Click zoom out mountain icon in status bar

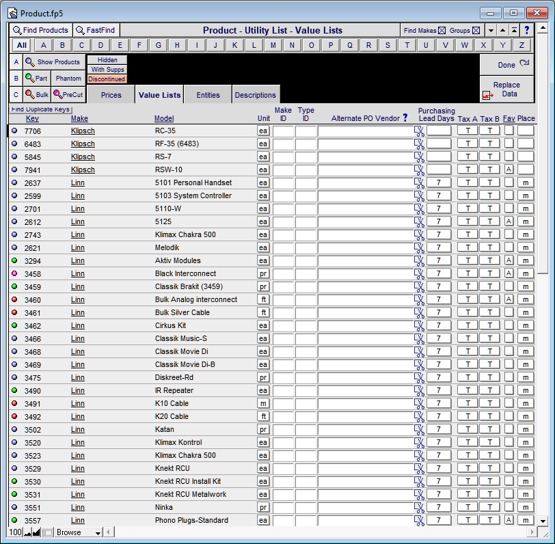(x=27, y=532)
